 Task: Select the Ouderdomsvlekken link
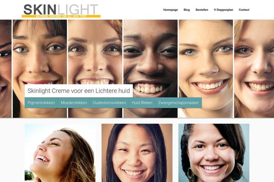coord(110,103)
